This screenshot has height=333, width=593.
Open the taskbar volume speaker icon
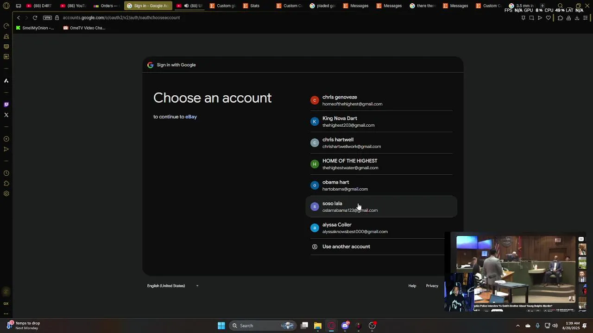pyautogui.click(x=555, y=326)
